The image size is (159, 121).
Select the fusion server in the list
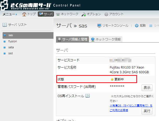tap(13, 41)
